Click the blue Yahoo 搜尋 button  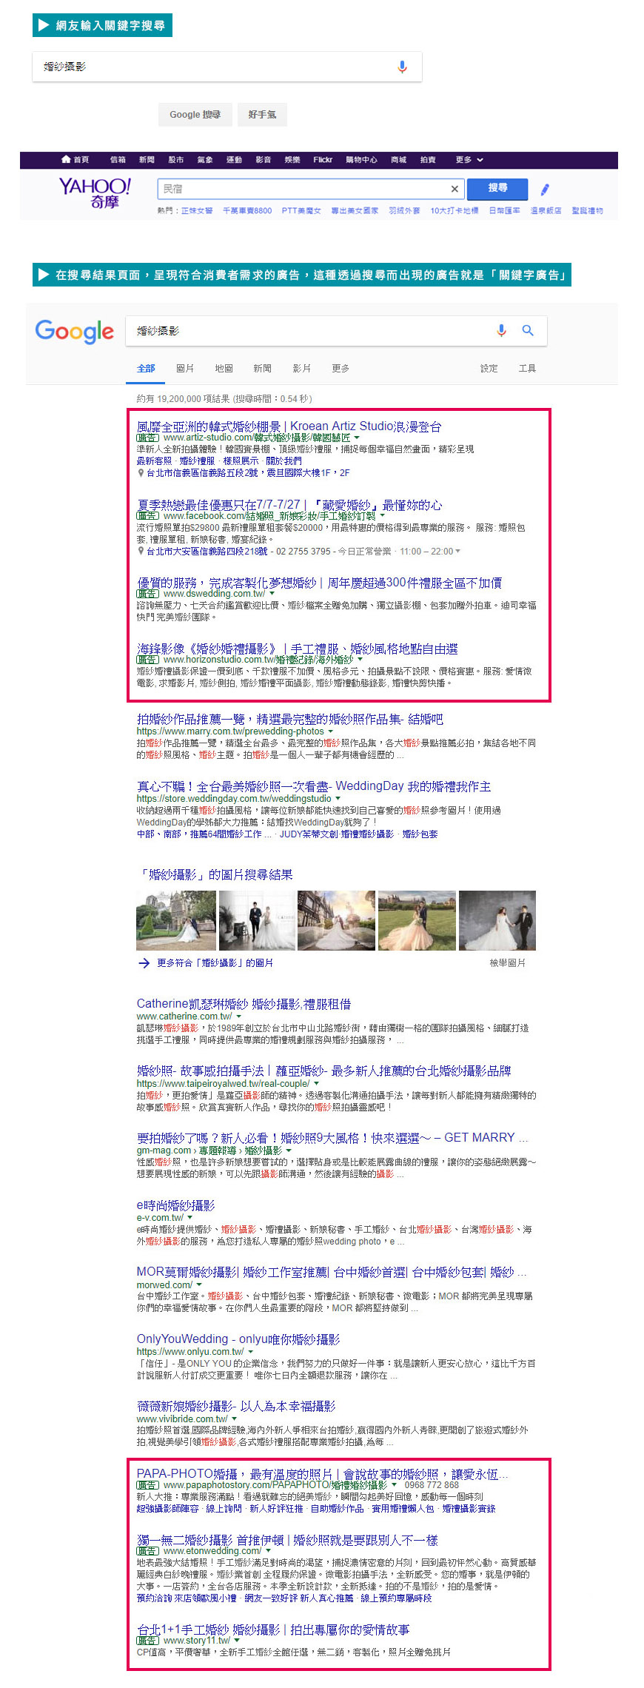pos(497,189)
